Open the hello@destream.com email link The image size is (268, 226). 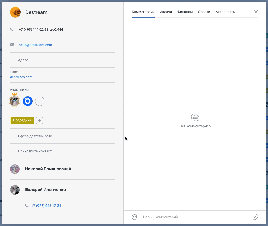[x=35, y=45]
